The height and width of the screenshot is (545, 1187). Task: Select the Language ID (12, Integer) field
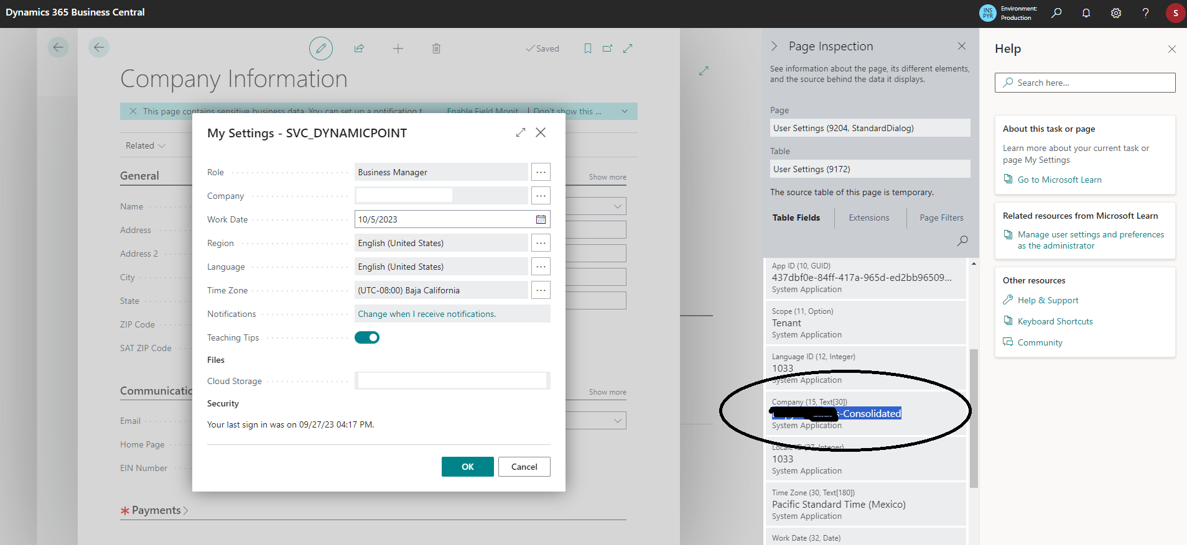point(865,369)
